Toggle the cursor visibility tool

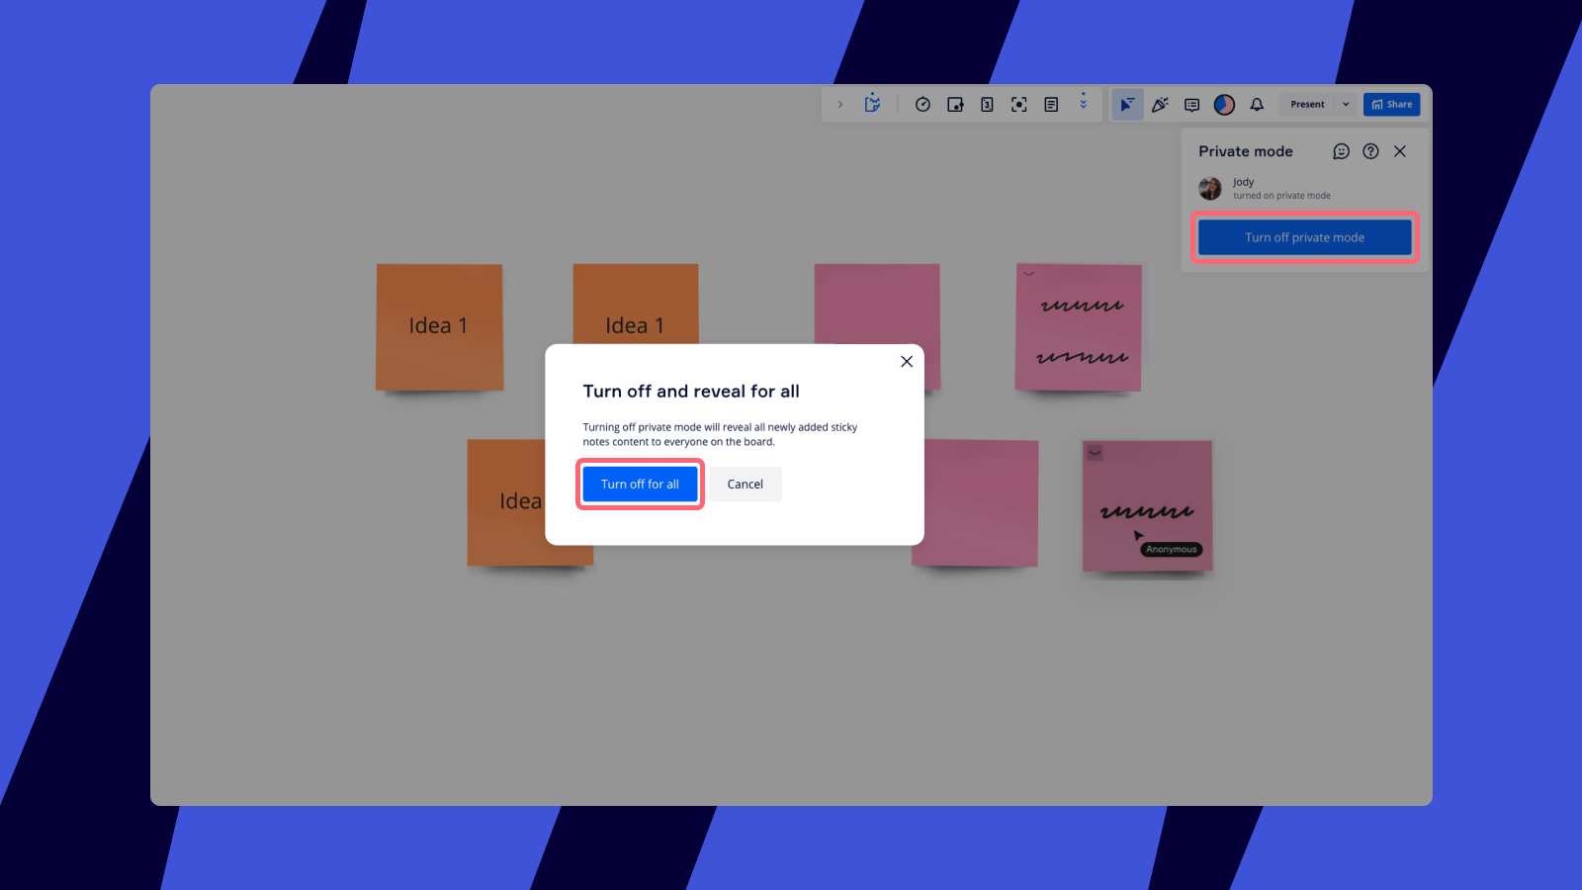click(1127, 105)
